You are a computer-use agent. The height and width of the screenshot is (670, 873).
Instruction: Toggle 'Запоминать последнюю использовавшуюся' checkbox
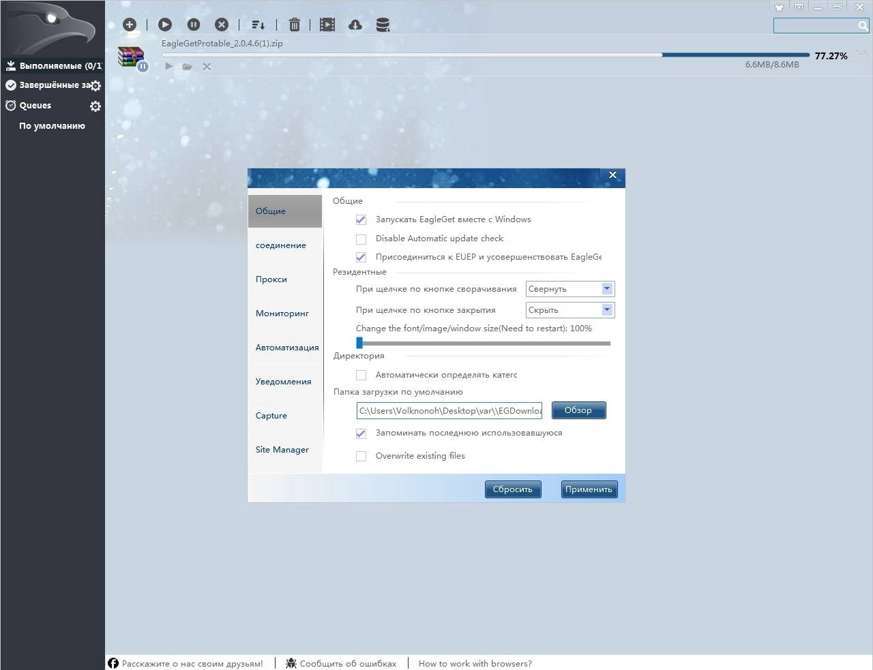coord(361,433)
